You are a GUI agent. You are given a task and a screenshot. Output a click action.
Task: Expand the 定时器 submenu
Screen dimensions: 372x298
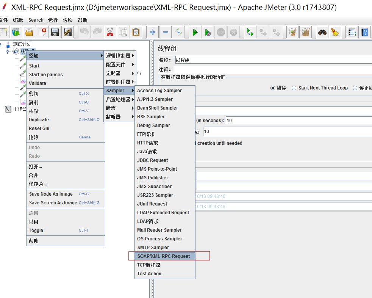120,73
